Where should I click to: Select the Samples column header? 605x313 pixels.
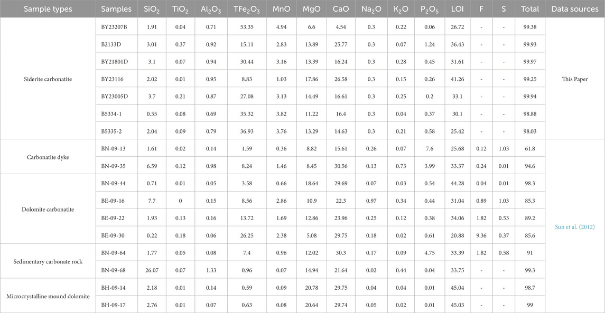coord(117,9)
